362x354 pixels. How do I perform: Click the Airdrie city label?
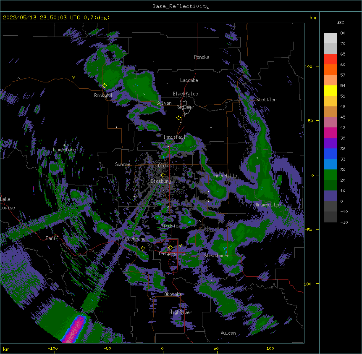pyautogui.click(x=170, y=226)
